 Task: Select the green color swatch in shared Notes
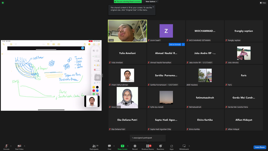(94, 94)
